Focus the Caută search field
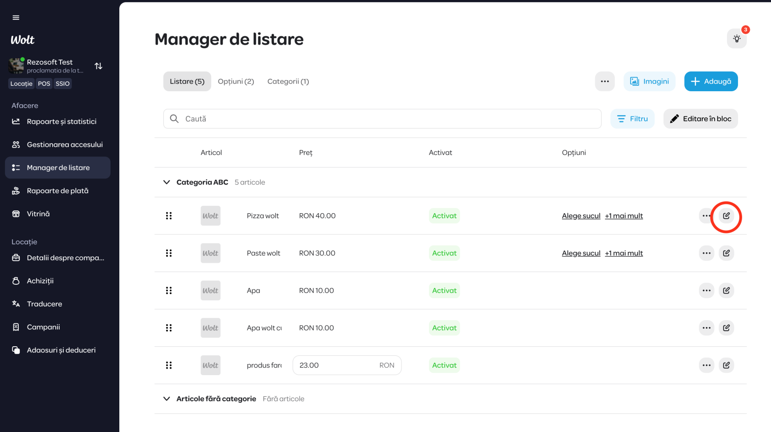The height and width of the screenshot is (432, 771). click(x=382, y=119)
